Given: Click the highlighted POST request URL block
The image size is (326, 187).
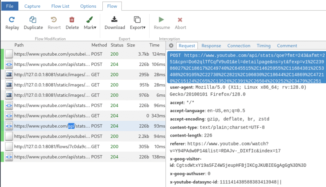Looking at the screenshot, I should pos(247,68).
